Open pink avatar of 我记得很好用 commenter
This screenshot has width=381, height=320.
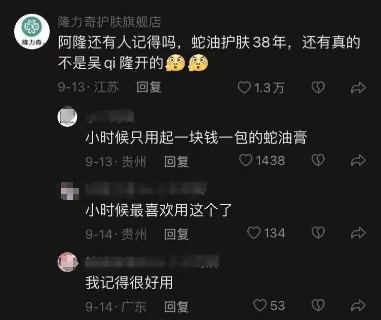pos(67,262)
